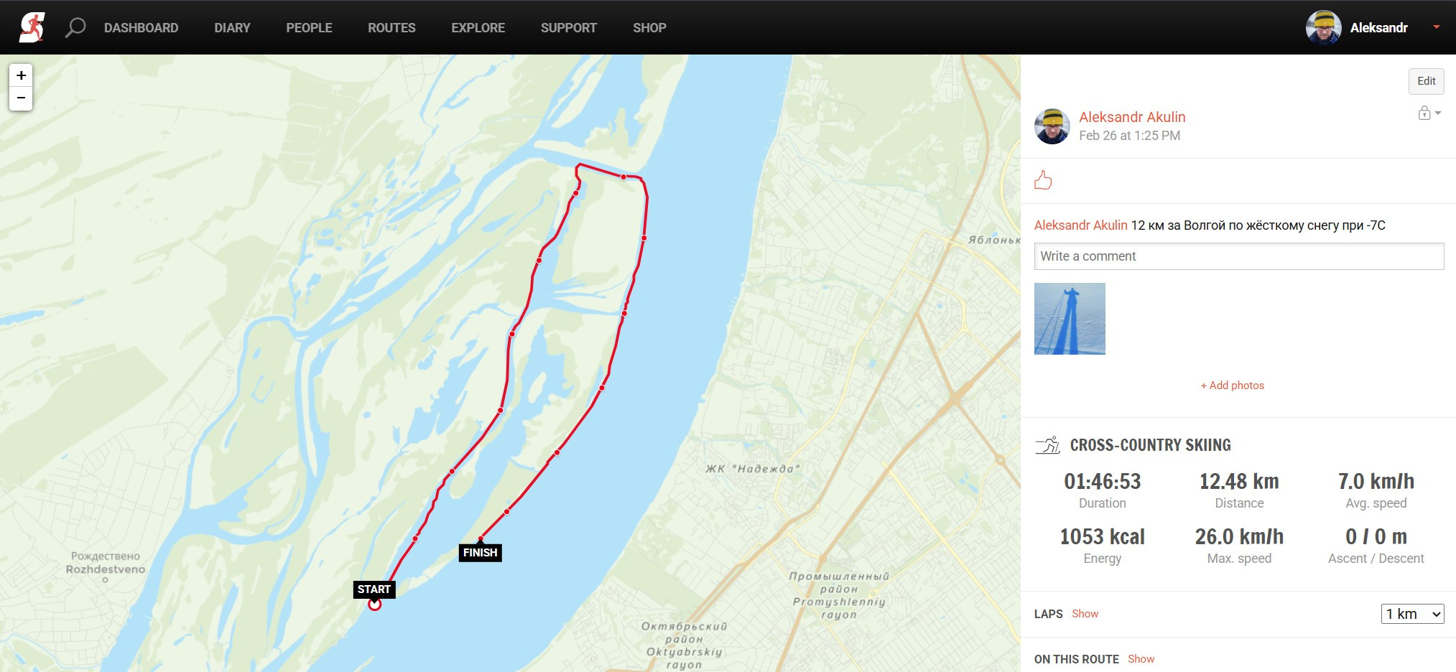Image resolution: width=1456 pixels, height=672 pixels.
Task: Click the Sports Tracker logo icon
Action: click(x=32, y=27)
